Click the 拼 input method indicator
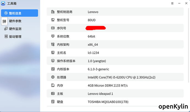Screen dimensions: 190x112 point(4,21)
